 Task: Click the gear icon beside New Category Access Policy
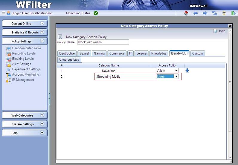pos(60,37)
